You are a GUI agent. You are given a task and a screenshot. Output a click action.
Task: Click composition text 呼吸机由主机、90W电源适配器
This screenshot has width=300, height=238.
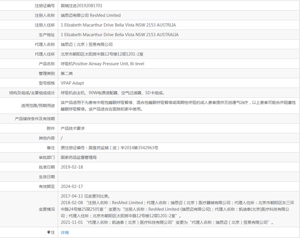[113, 93]
